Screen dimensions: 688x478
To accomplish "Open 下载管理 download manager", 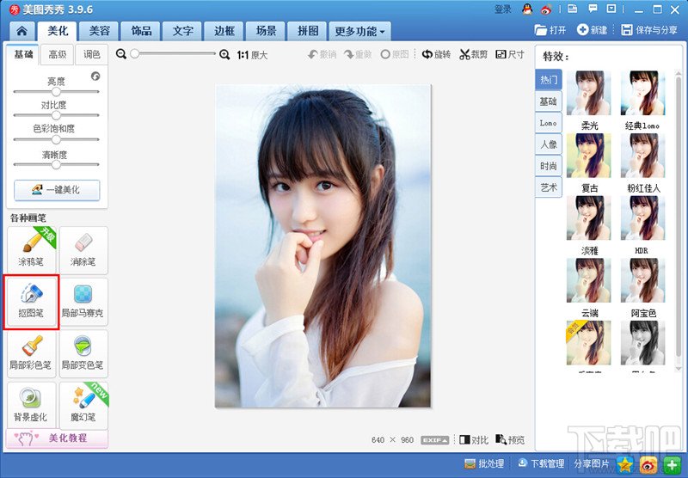I will point(541,463).
